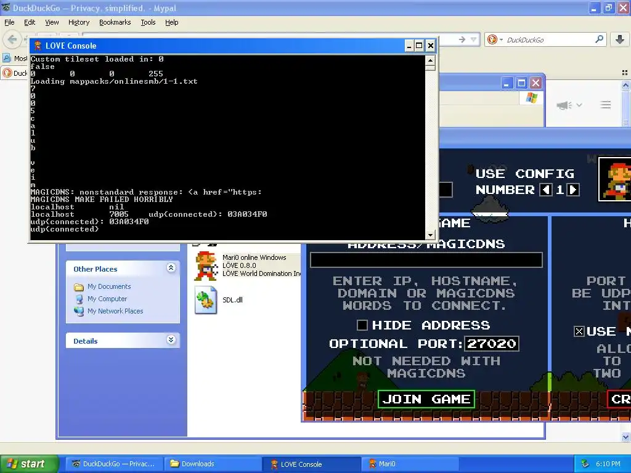631x473 pixels.
Task: Click the My Documents folder icon
Action: (78, 287)
